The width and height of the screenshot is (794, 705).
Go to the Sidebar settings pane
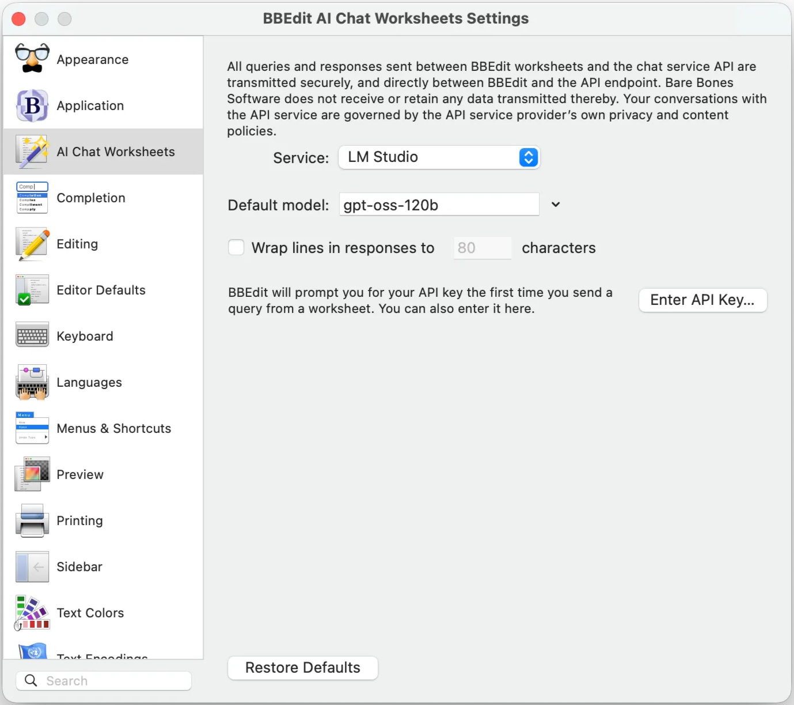point(79,567)
